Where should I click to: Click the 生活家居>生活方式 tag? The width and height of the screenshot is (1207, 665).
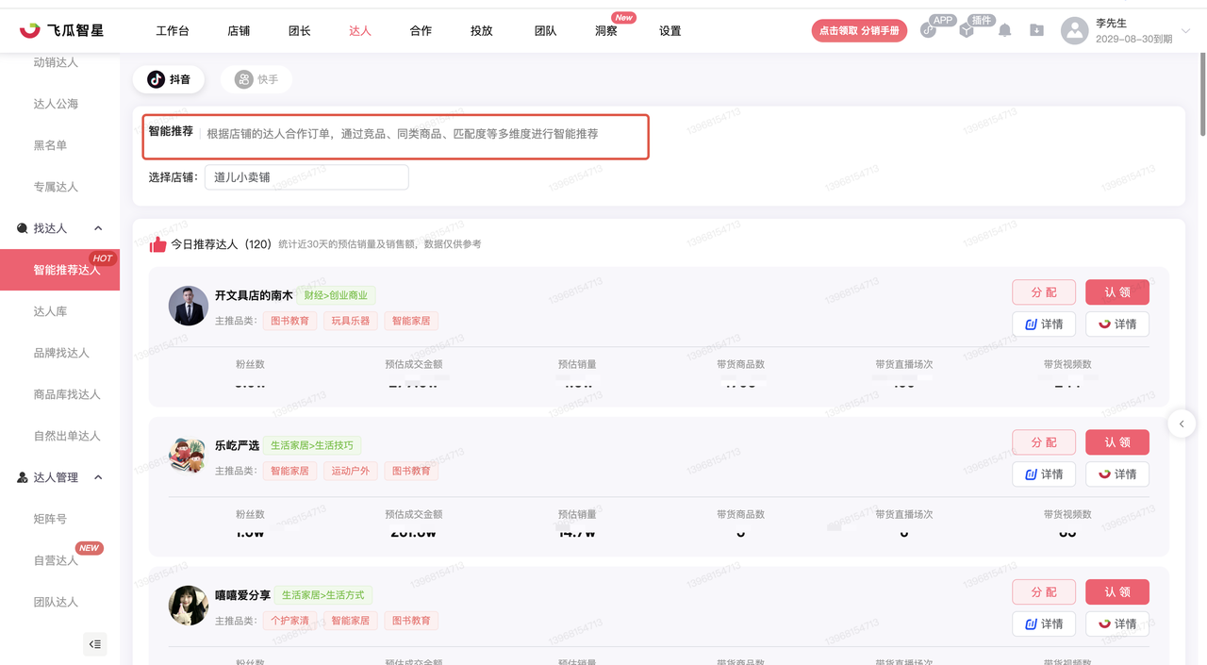(323, 595)
